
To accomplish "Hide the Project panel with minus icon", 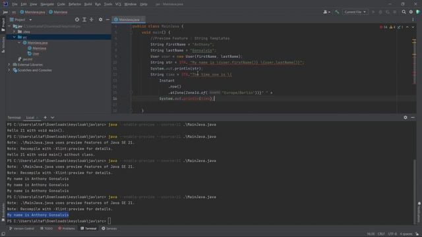I will (107, 20).
